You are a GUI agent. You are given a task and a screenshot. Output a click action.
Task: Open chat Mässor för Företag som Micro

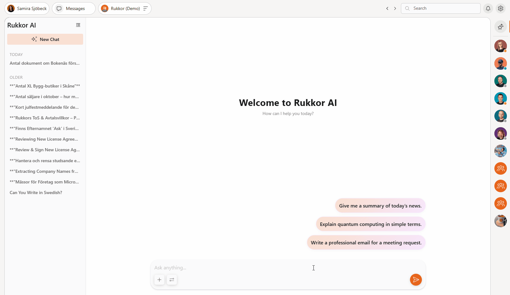point(45,182)
